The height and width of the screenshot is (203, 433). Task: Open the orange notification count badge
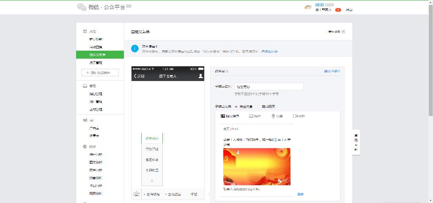point(338,10)
